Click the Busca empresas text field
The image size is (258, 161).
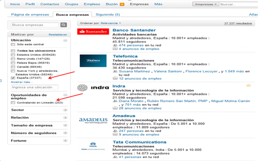coord(35,25)
